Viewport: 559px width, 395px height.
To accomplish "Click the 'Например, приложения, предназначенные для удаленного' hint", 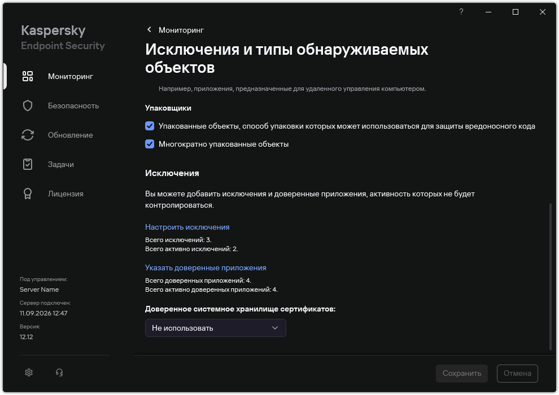I will click(x=292, y=89).
